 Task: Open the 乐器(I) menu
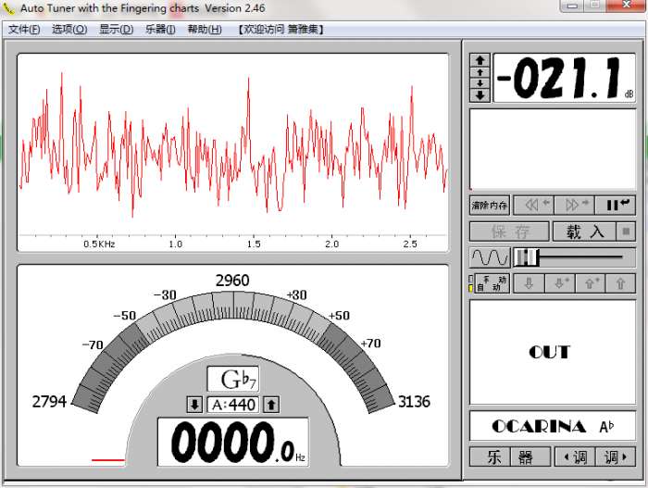pos(161,29)
